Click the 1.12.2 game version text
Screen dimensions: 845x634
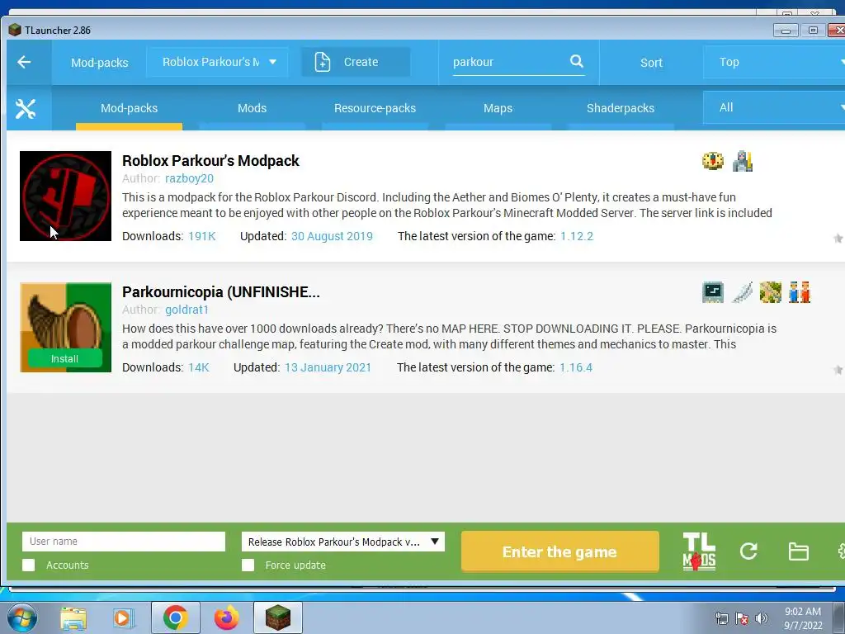click(x=577, y=236)
